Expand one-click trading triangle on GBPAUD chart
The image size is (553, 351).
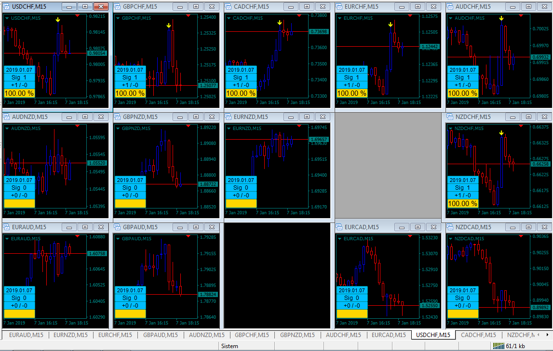[118, 239]
